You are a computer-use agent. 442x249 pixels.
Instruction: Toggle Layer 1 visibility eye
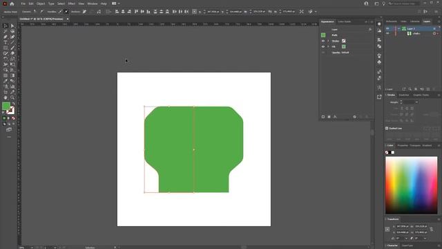[x=387, y=28]
